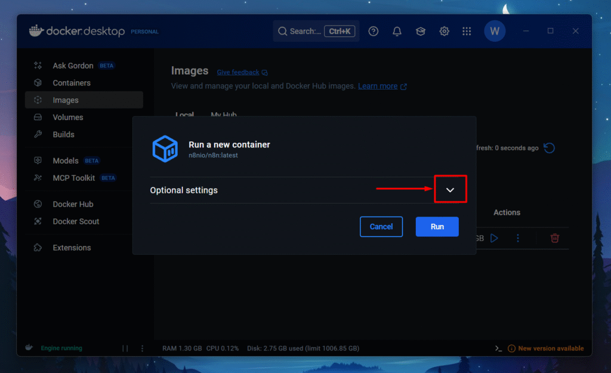Open Docker Scout in sidebar
Screen dimensions: 611x373
tap(76, 221)
